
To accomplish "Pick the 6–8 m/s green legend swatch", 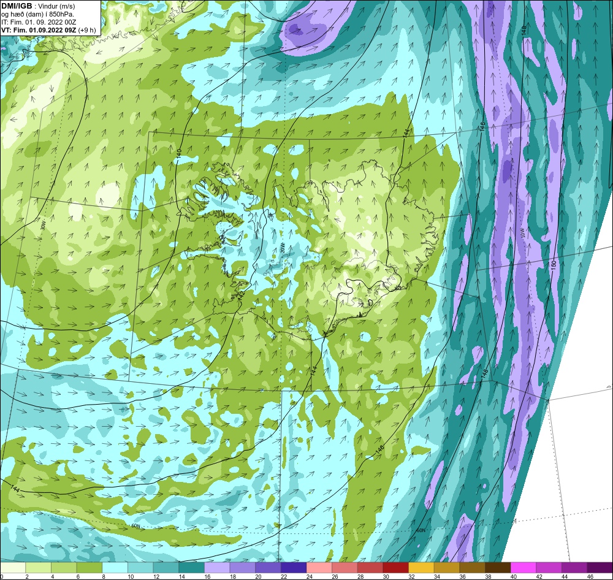I will point(89,568).
